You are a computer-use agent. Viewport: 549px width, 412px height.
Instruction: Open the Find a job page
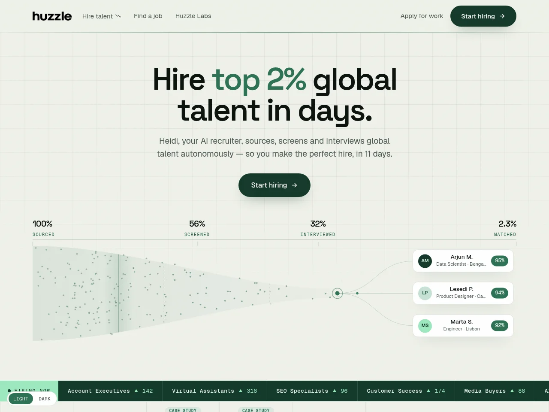(148, 16)
